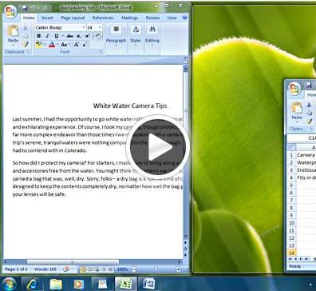Open the Styles gallery button

point(136,34)
